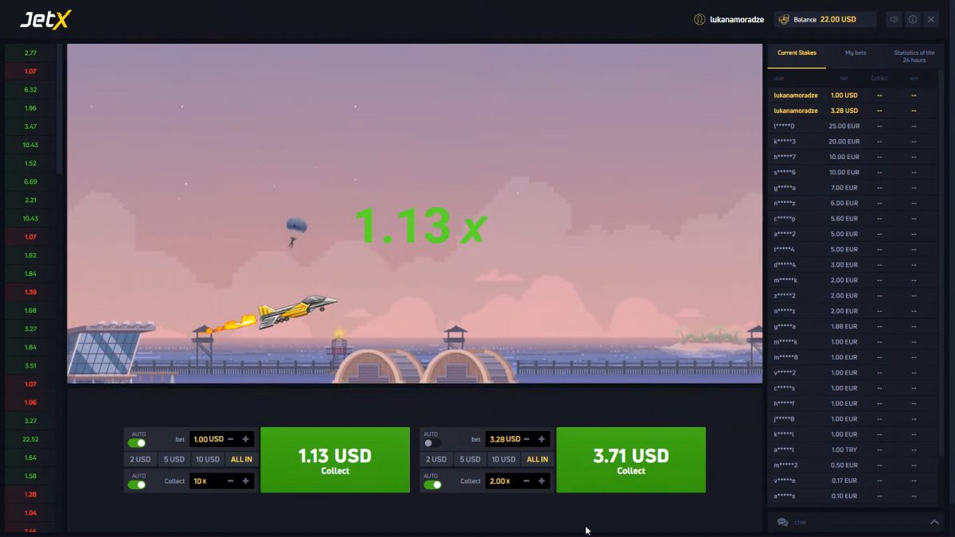
Task: Collect the 1.13 USD winnings
Action: [x=335, y=460]
